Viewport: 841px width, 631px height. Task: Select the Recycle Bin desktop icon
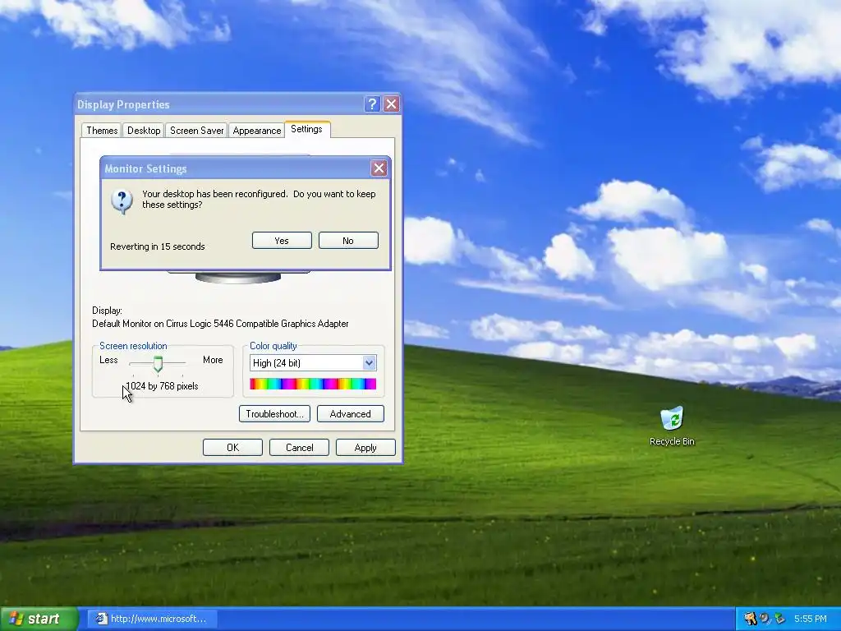pyautogui.click(x=672, y=426)
